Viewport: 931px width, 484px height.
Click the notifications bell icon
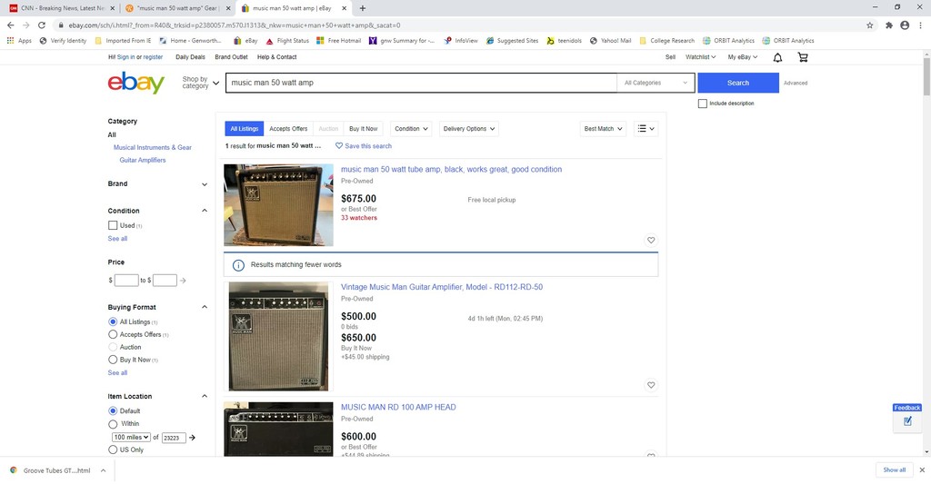tap(777, 57)
